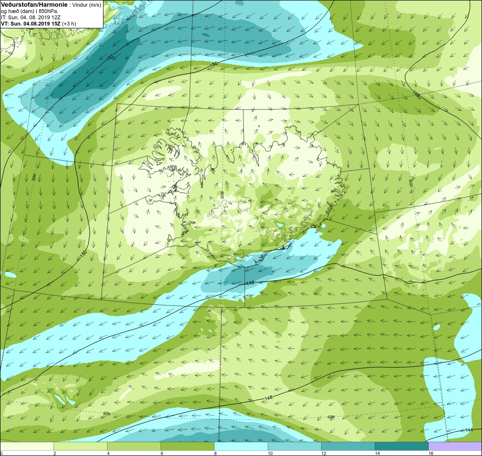Image resolution: width=482 pixels, height=456 pixels.
Task: Click the '148' contour label south of Iceland
Action: click(x=250, y=282)
